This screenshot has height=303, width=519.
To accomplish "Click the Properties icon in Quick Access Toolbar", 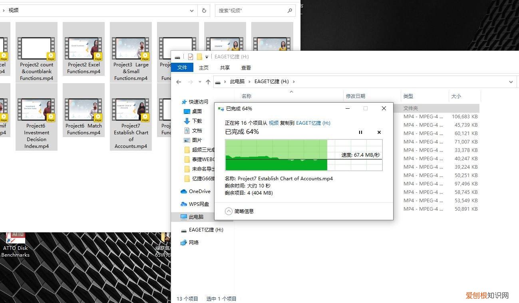I will pos(191,57).
